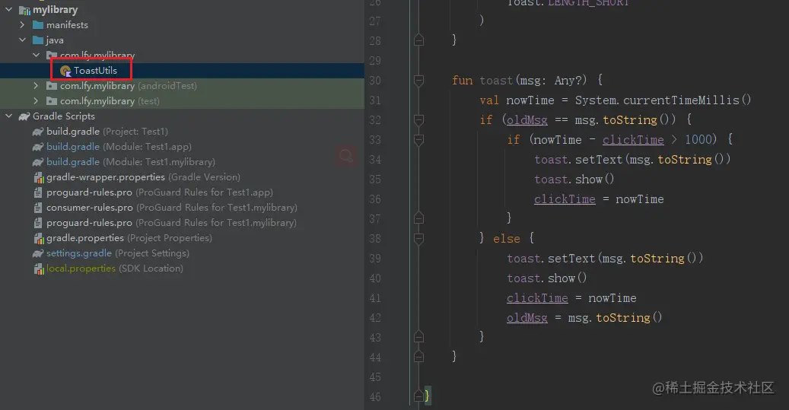789x410 pixels.
Task: Open consumer-rules.pro for Test1.mylibrary
Action: click(172, 207)
